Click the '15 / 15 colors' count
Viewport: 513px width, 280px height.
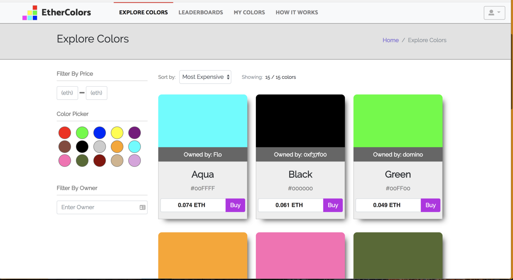281,77
